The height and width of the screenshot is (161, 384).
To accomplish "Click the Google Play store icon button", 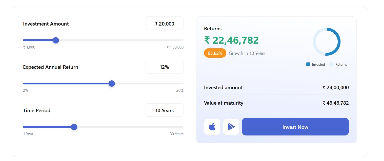I will point(231,127).
